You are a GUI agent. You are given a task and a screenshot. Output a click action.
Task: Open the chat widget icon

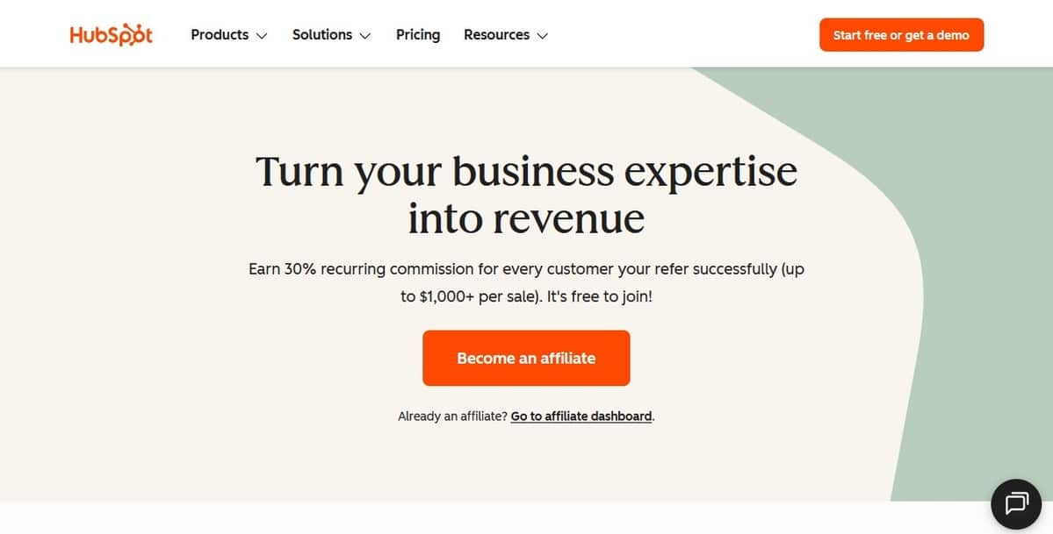point(1016,503)
